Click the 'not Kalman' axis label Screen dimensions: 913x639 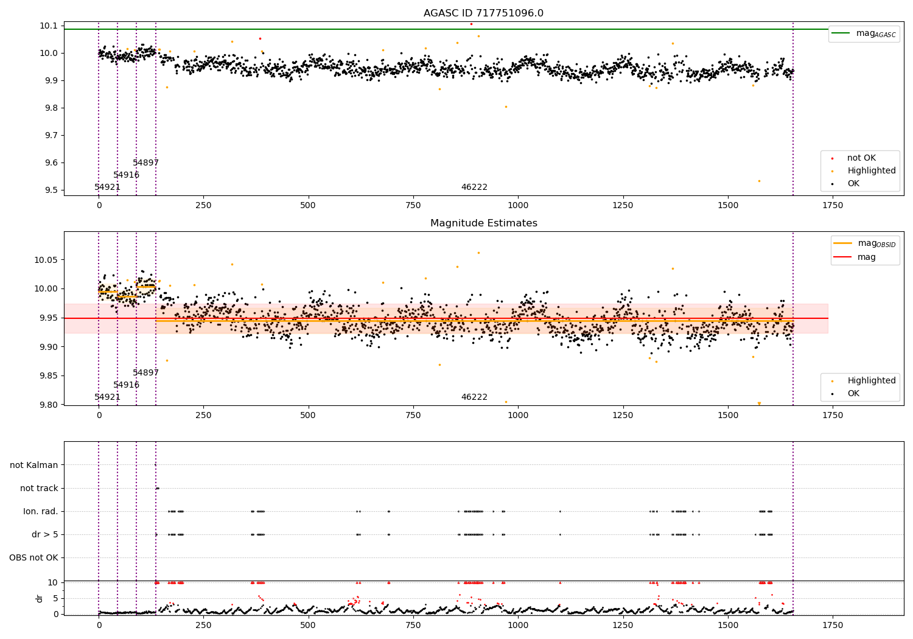tap(34, 466)
